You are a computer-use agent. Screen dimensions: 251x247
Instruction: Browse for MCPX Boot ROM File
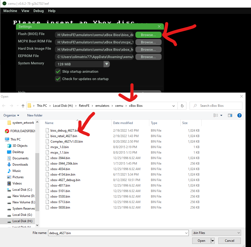[148, 42]
